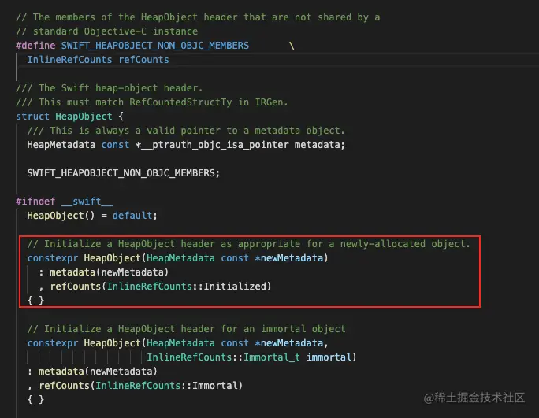Image resolution: width=539 pixels, height=418 pixels.
Task: Click the comment about an immortal object
Action: pyautogui.click(x=186, y=329)
